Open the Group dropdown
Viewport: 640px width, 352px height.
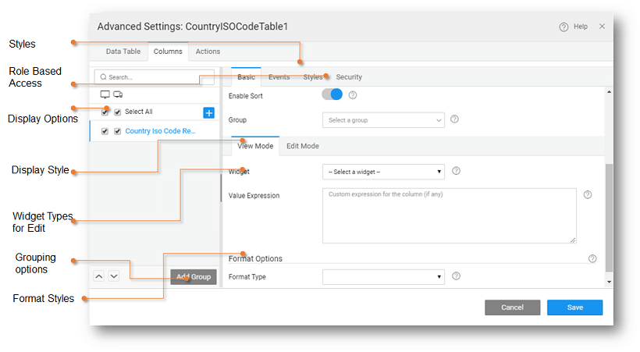pos(383,120)
